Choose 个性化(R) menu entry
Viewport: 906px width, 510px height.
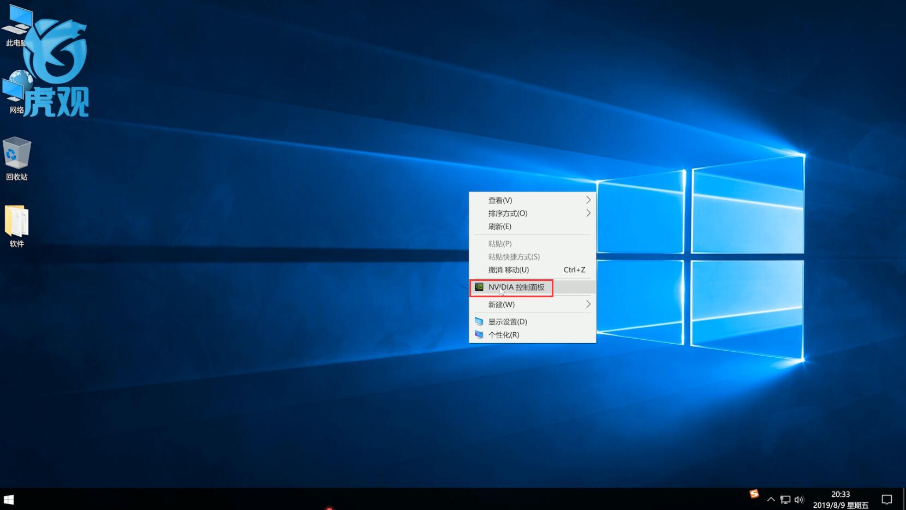tap(533, 335)
